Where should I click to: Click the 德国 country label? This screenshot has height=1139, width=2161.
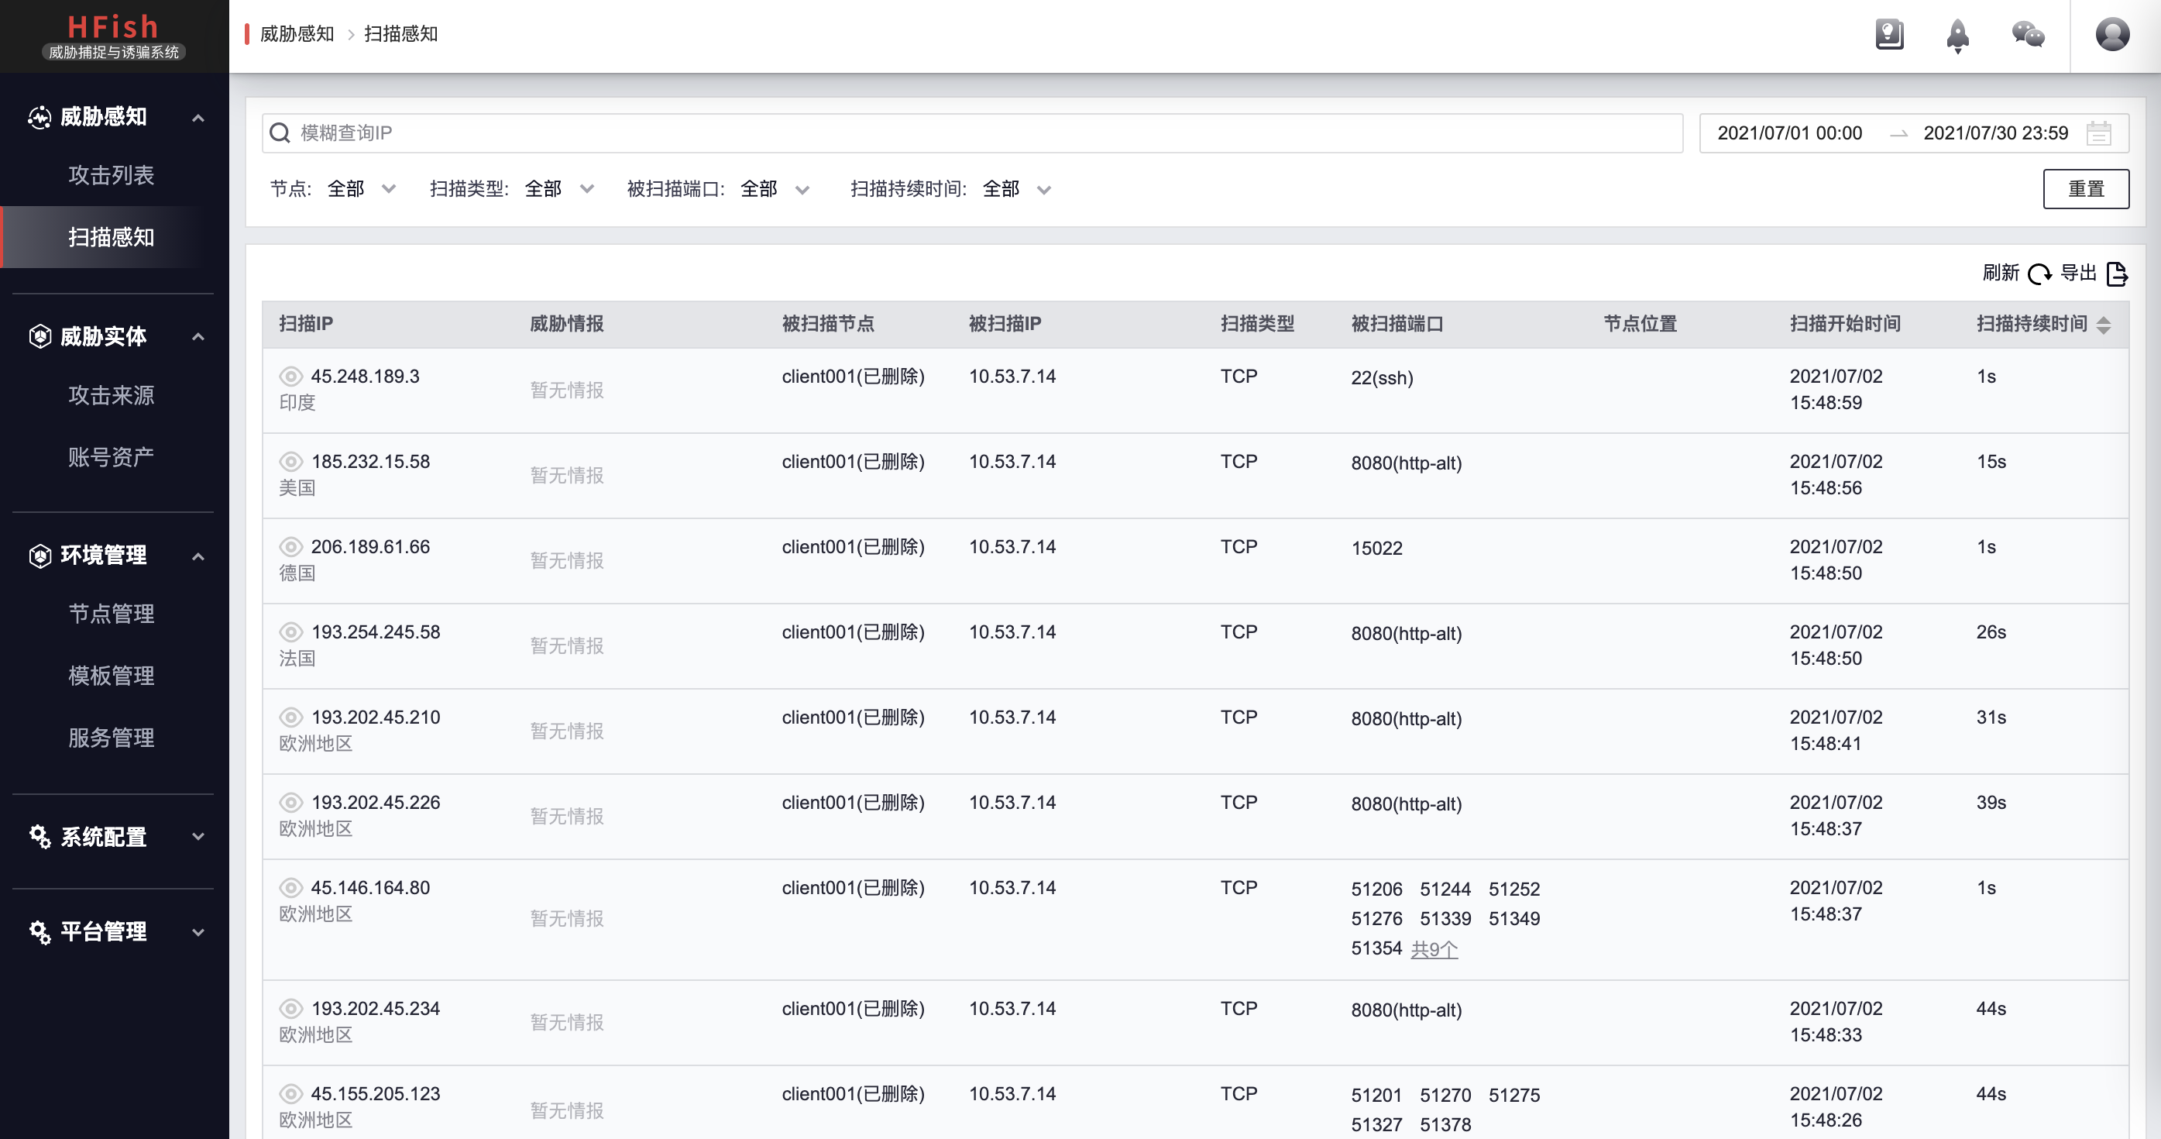[x=297, y=573]
